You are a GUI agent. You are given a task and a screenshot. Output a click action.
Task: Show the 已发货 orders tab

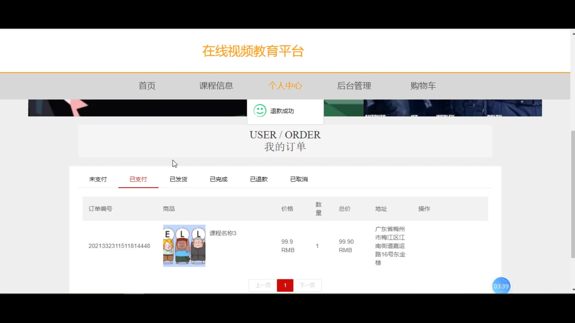coord(178,179)
